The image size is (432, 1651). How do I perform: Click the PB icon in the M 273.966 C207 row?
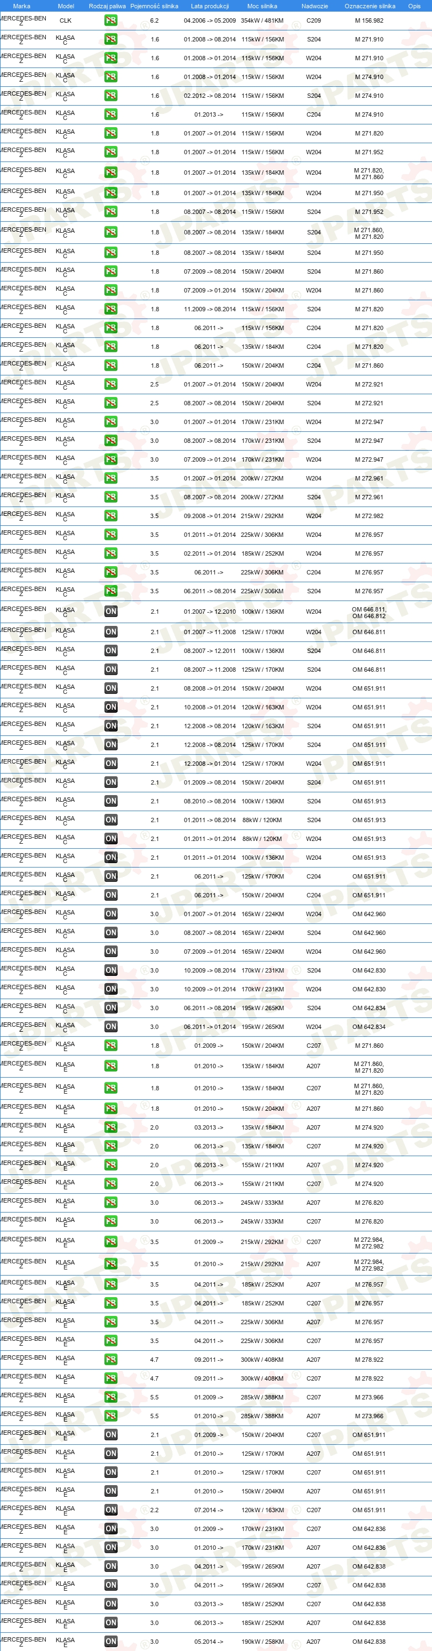tap(110, 1397)
